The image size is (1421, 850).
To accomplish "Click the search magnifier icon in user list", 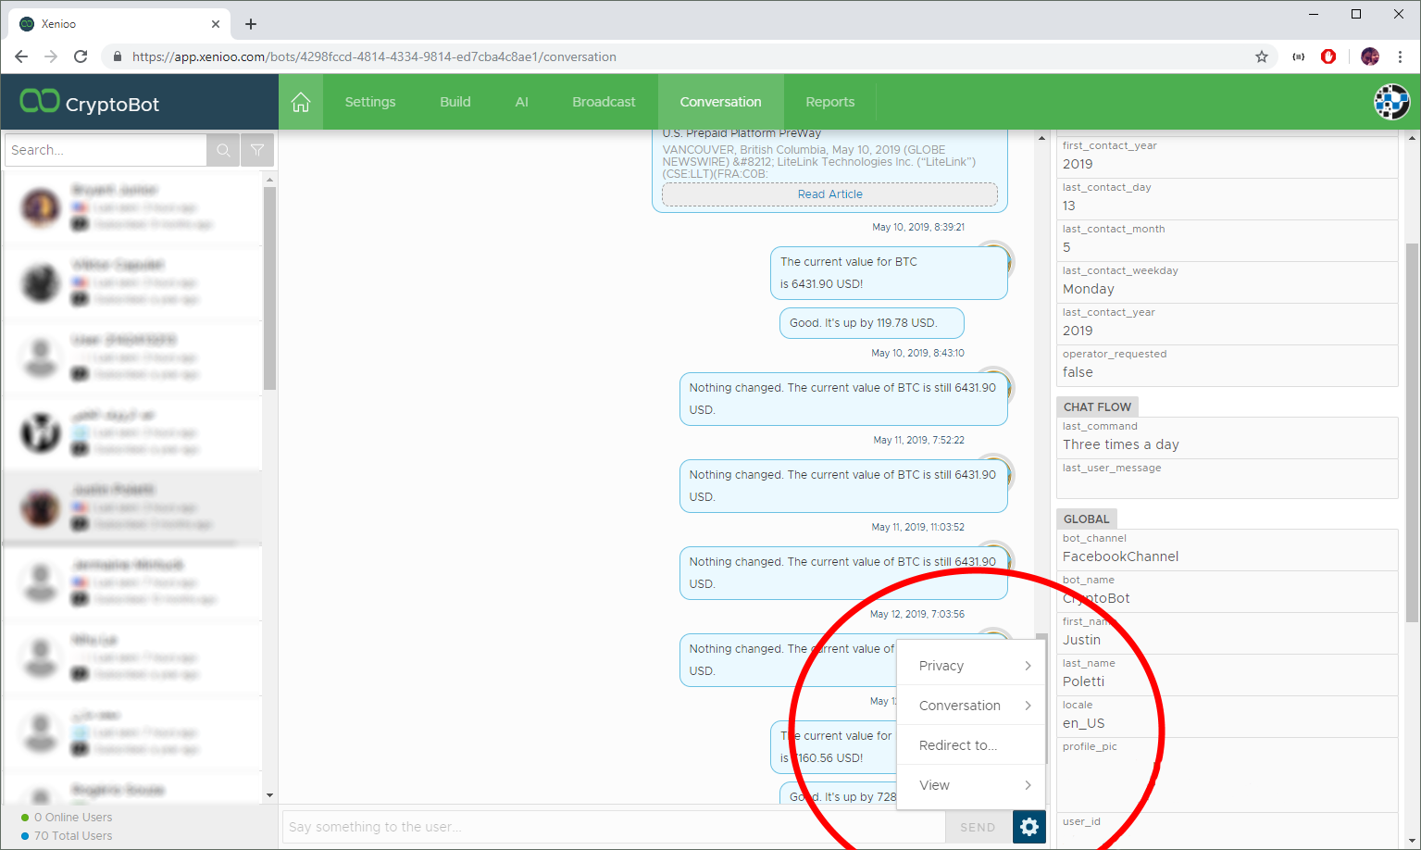I will pos(223,150).
